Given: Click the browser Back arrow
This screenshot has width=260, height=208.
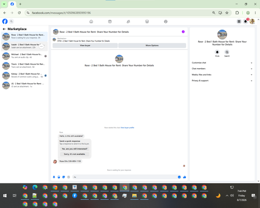Looking at the screenshot, I should 5,13.
